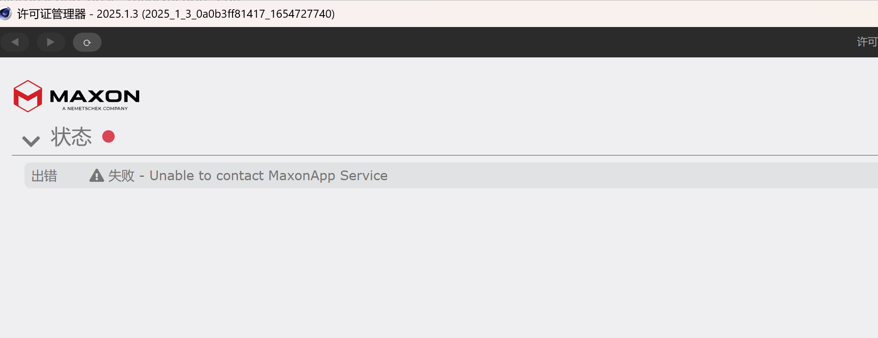
Task: Select the 出错 row label
Action: (x=44, y=176)
